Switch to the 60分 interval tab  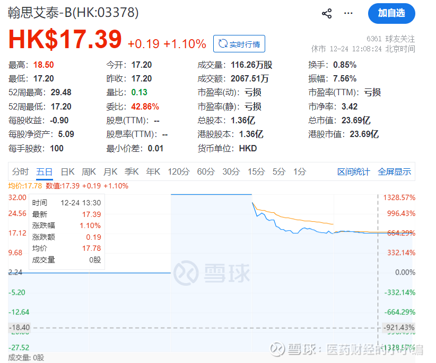click(x=206, y=171)
